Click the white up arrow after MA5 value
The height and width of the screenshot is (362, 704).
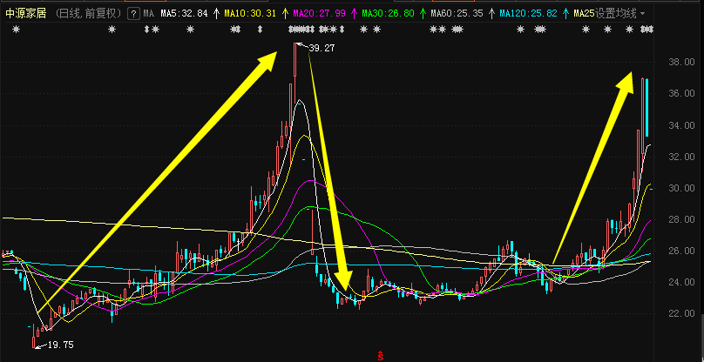tap(216, 14)
